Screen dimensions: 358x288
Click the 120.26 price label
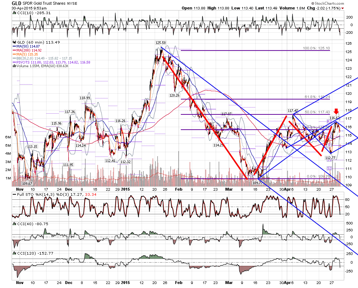174,95
